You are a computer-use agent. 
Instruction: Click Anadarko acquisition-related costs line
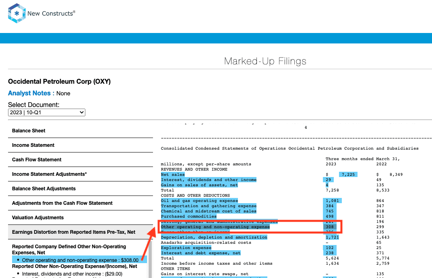[206, 243]
